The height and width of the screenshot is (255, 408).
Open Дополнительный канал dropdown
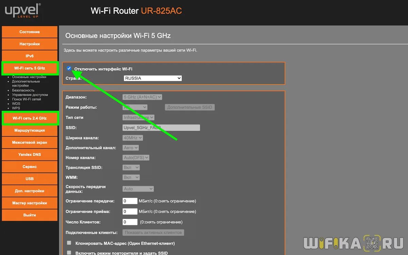tap(131, 148)
